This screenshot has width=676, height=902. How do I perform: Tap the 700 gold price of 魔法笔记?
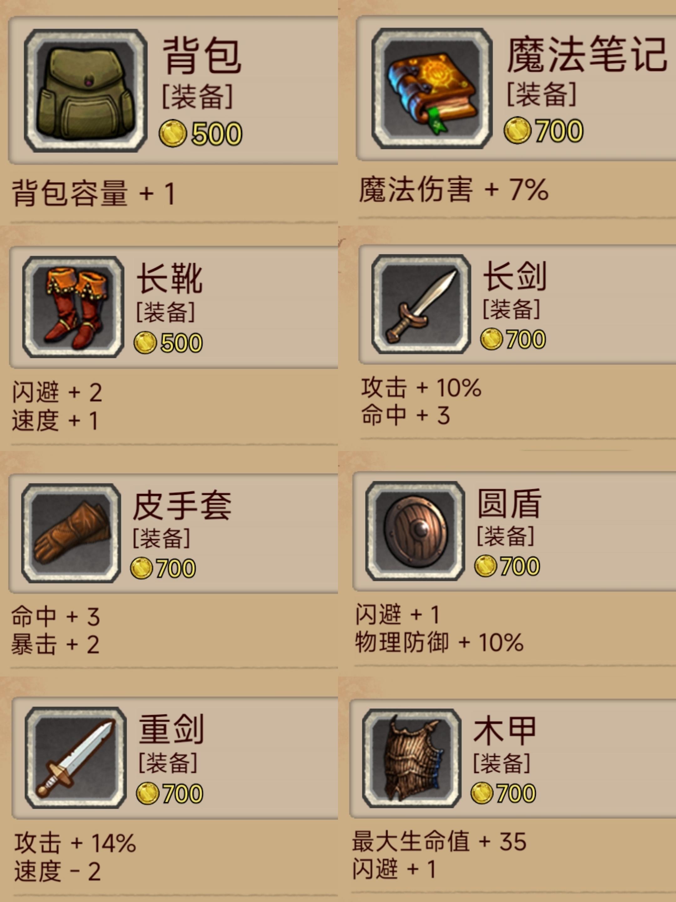pos(559,131)
